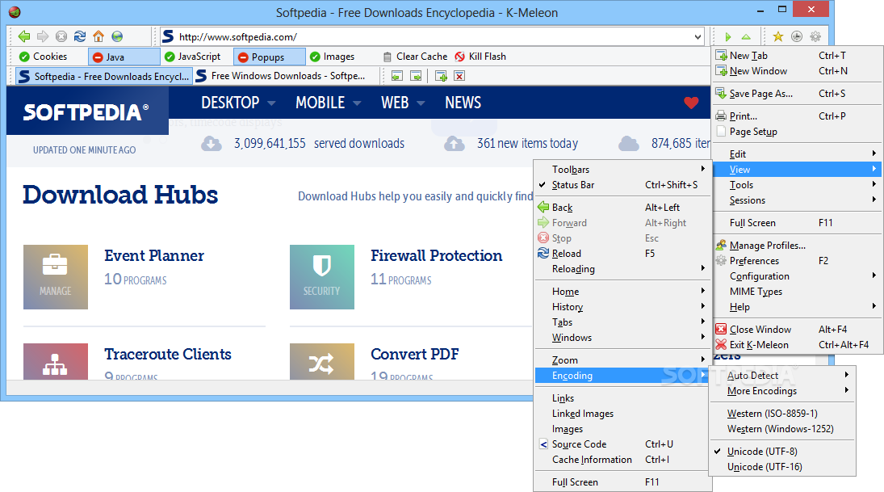Open the History submenu
The width and height of the screenshot is (884, 492).
pyautogui.click(x=622, y=307)
